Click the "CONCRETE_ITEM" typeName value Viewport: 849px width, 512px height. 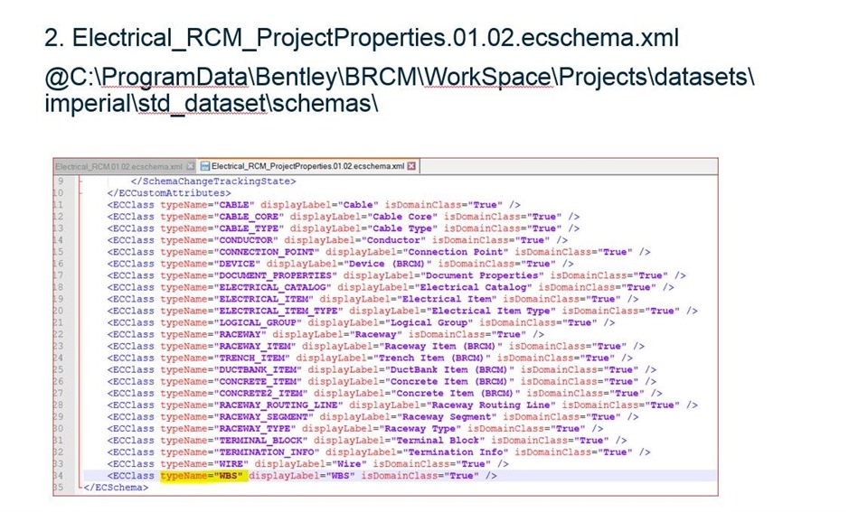tap(258, 382)
